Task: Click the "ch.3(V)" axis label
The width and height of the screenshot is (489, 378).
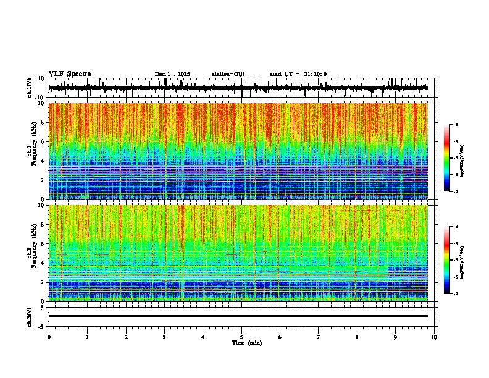Action: click(30, 317)
